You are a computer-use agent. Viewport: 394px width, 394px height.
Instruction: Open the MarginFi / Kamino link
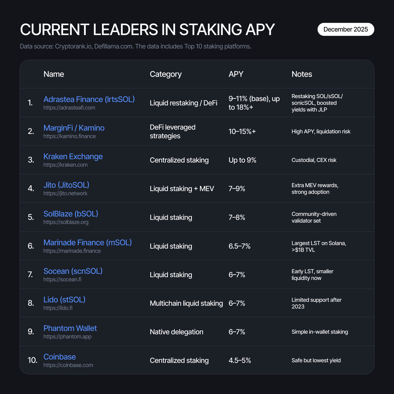click(74, 128)
